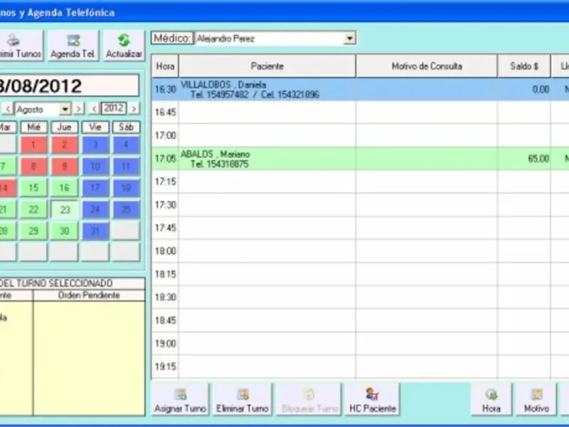Select the 16:30 VILLALOBOS, Daniela appointment
The height and width of the screenshot is (427, 569).
361,90
